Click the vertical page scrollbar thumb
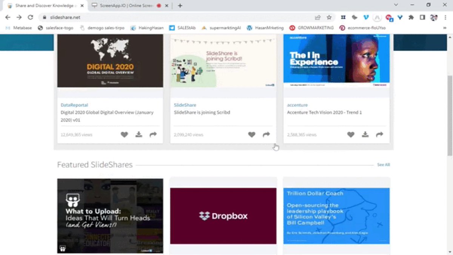The width and height of the screenshot is (453, 255). (450, 115)
